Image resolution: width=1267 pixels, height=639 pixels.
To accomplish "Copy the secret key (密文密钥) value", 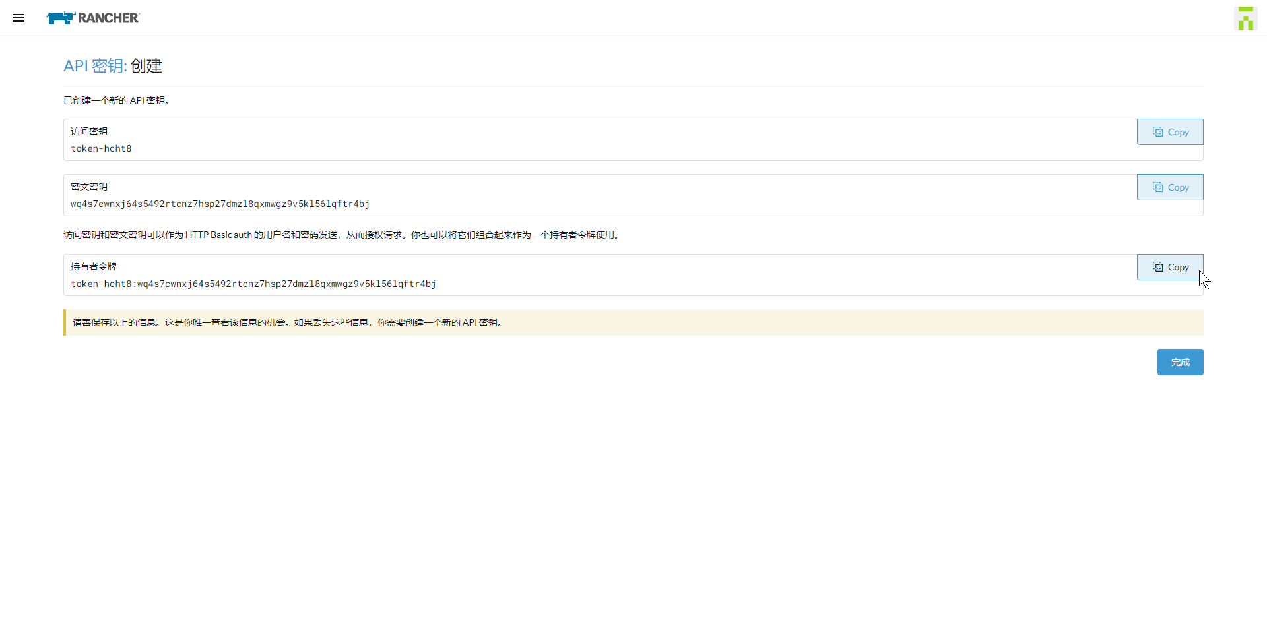I will tap(1169, 187).
